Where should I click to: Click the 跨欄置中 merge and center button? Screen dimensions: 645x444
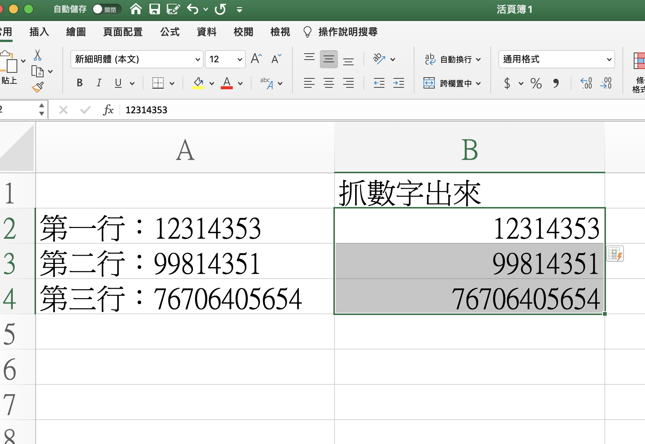448,83
